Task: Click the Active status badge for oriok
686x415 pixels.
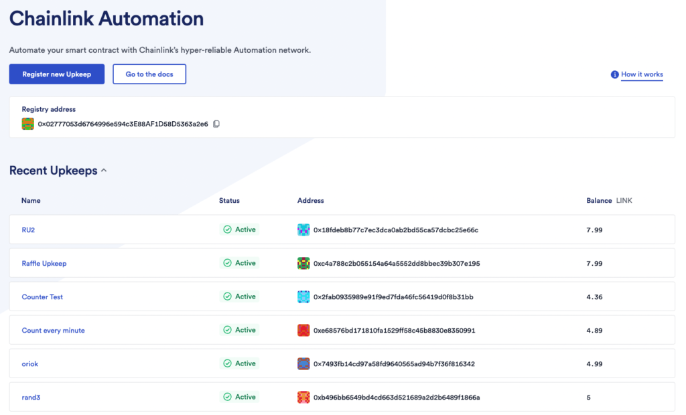Action: 239,363
